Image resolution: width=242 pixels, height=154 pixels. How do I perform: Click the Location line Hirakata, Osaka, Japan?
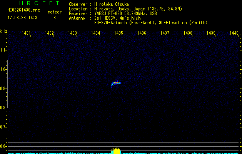click(x=125, y=9)
